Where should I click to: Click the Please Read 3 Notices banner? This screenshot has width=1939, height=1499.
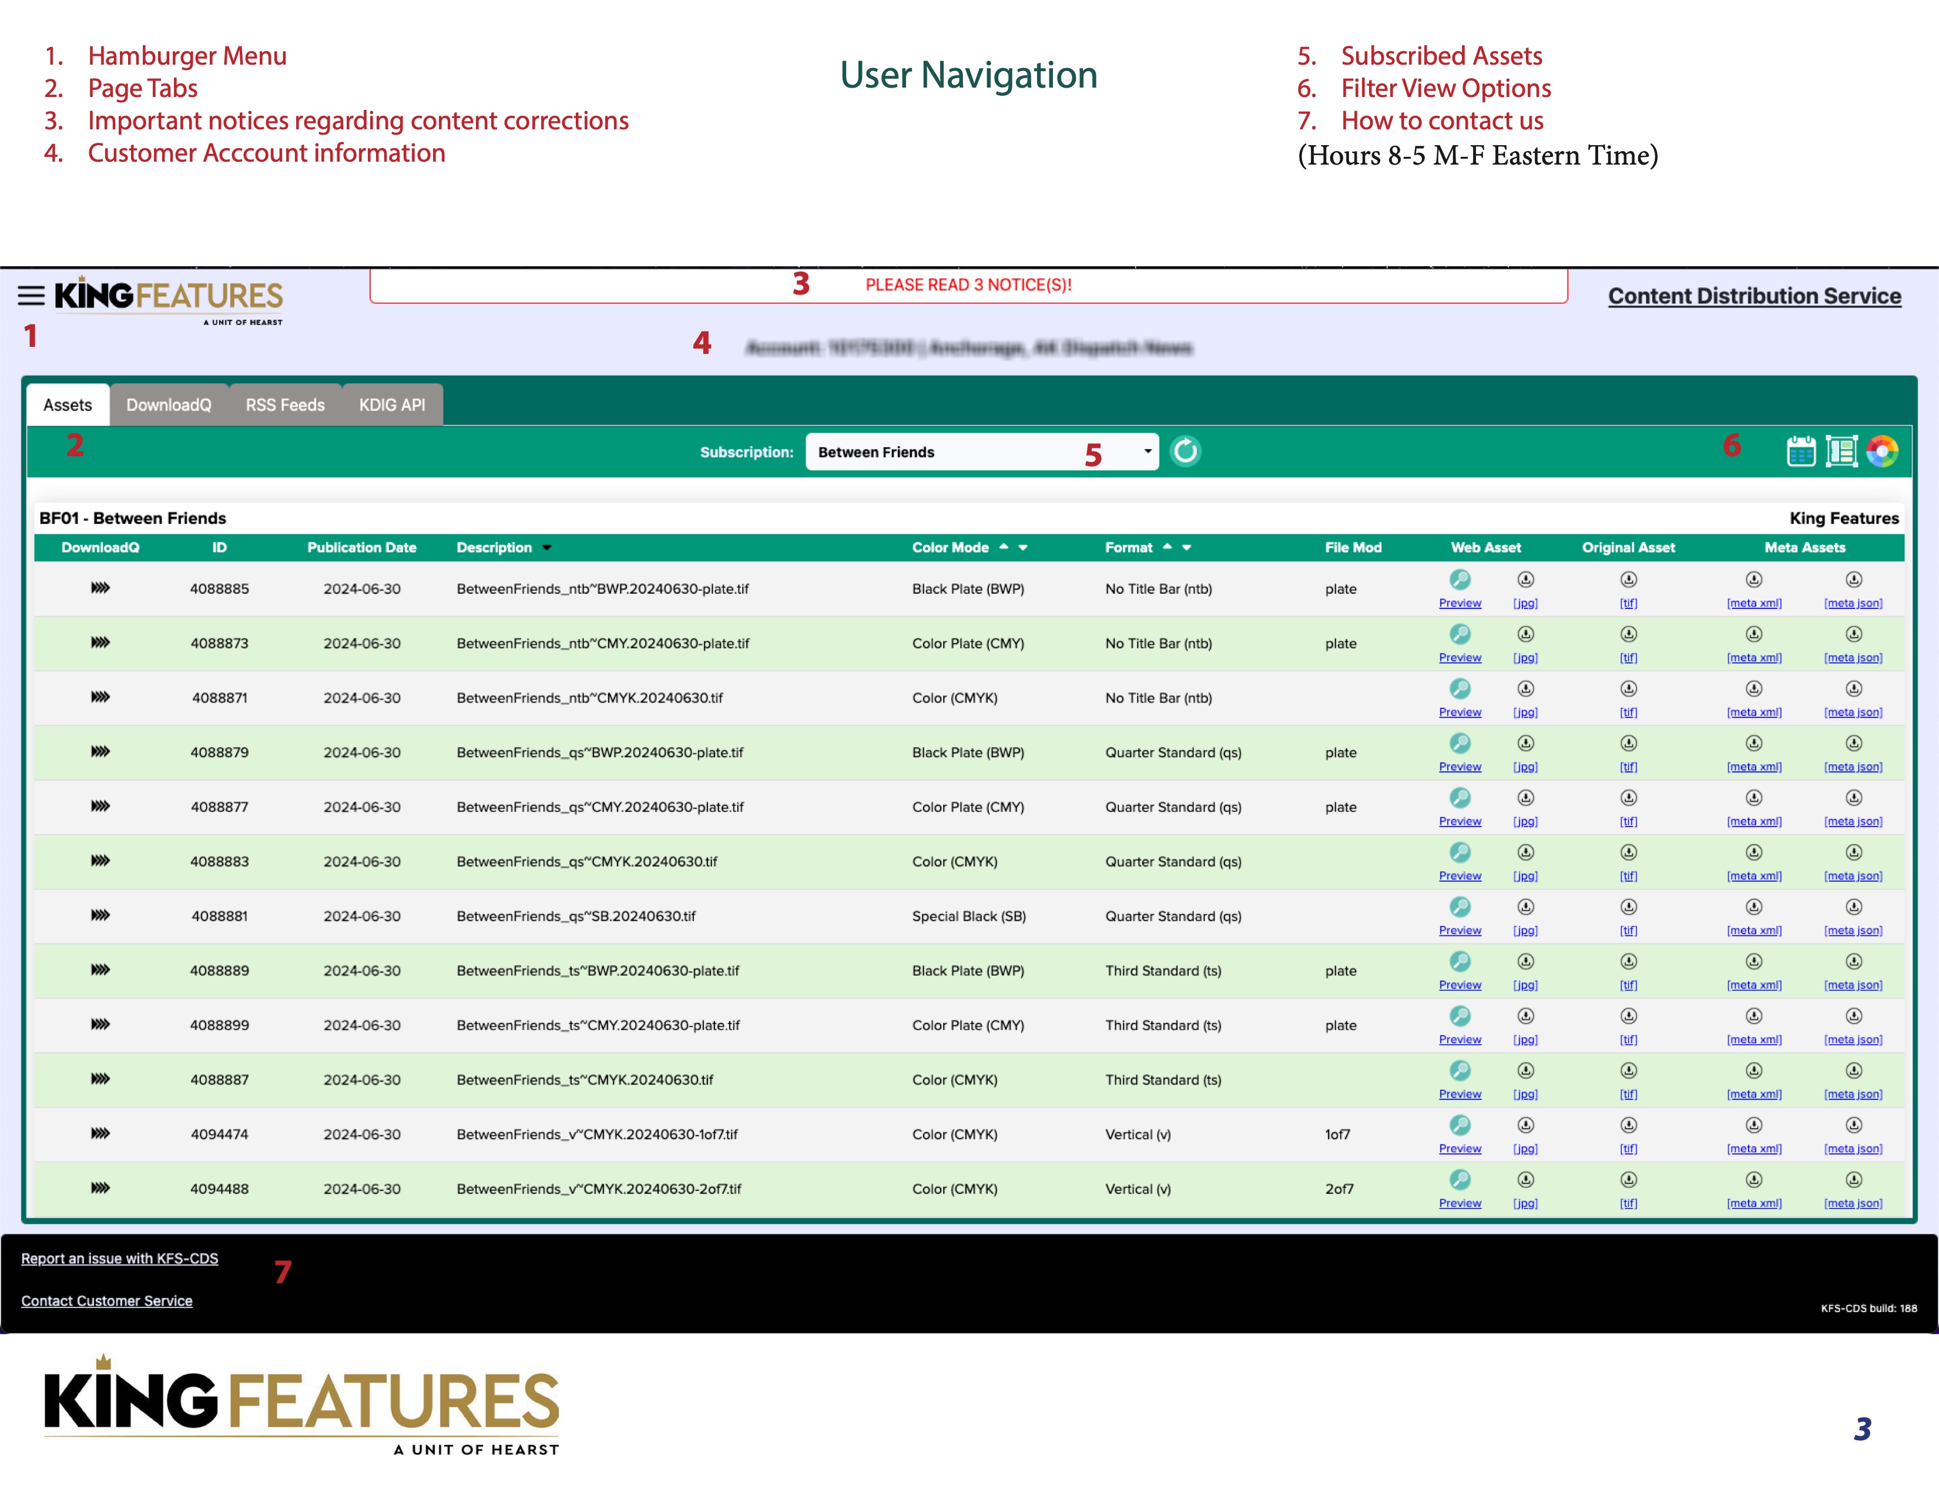pos(968,285)
